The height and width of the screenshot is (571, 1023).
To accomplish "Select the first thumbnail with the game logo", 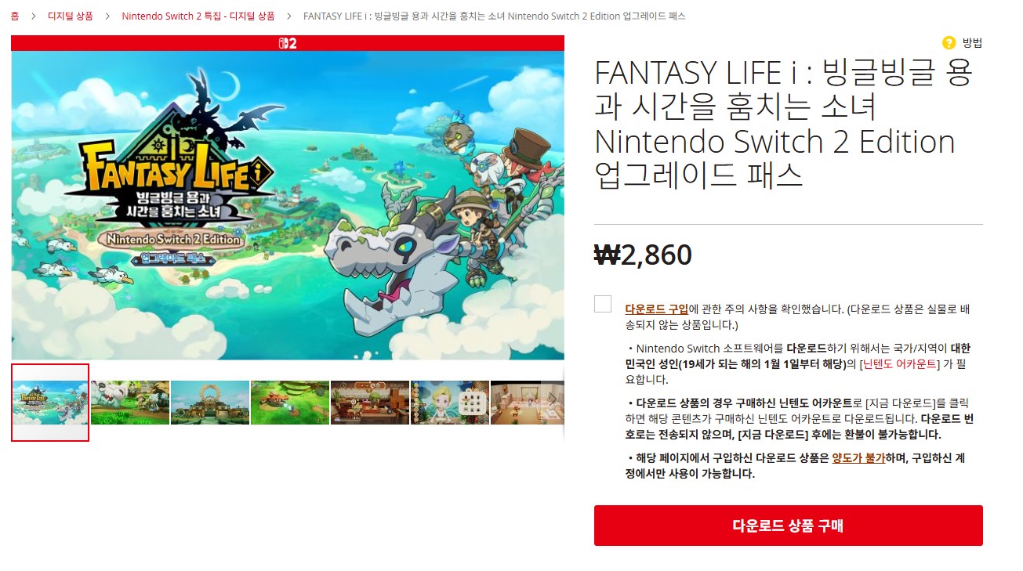I will (x=50, y=403).
